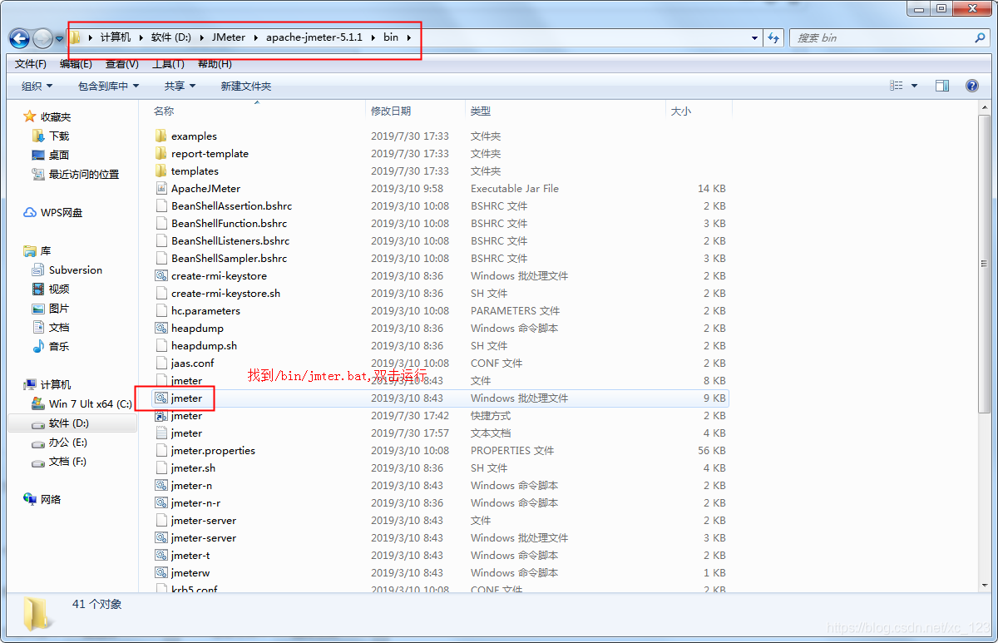Open the recent pages dropdown arrow

click(60, 38)
